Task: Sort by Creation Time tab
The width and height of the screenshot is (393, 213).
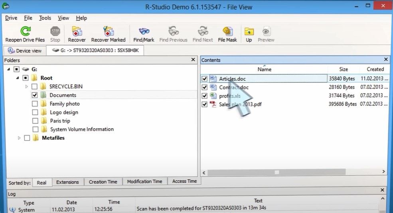Action: tap(103, 182)
